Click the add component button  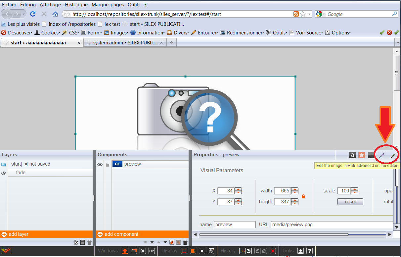(x=142, y=234)
